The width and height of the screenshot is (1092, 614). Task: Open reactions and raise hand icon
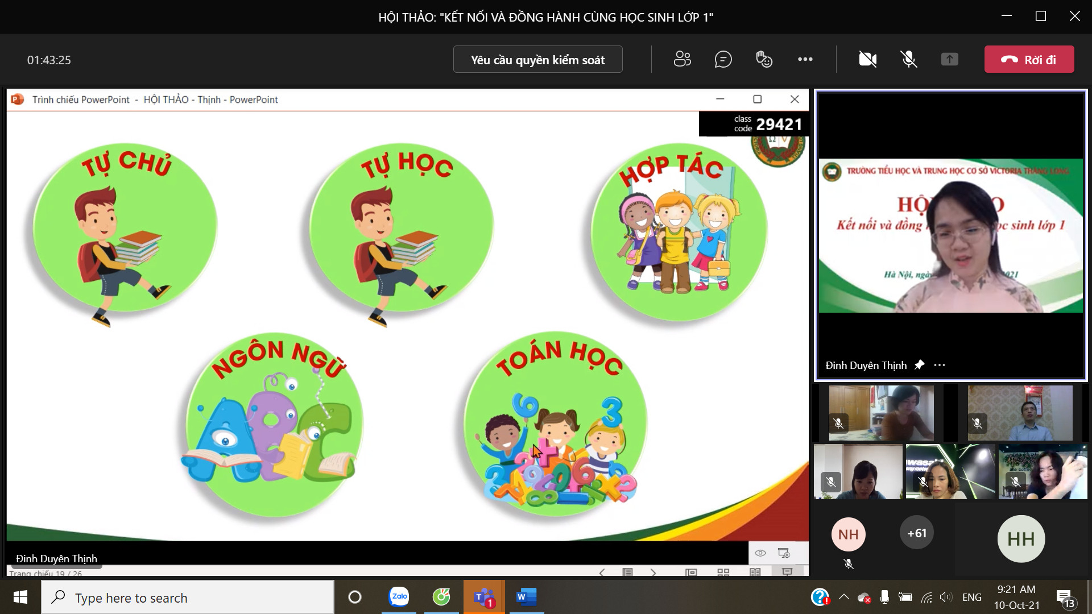coord(764,59)
